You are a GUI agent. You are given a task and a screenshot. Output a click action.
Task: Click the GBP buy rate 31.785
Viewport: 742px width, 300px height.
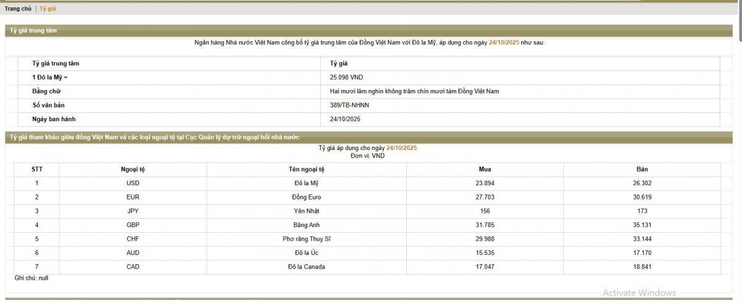coord(485,225)
